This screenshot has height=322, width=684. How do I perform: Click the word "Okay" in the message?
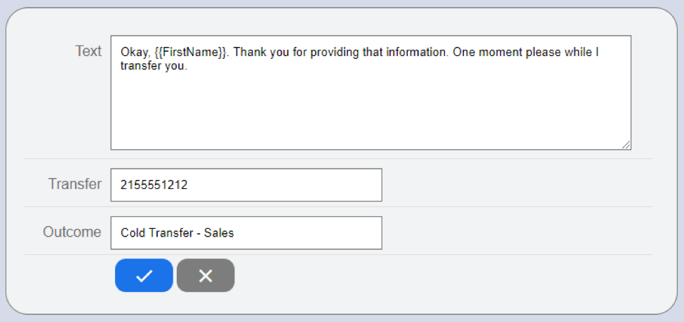point(133,52)
